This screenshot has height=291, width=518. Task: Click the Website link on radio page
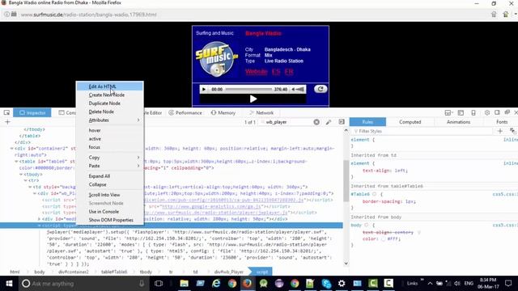click(x=256, y=72)
